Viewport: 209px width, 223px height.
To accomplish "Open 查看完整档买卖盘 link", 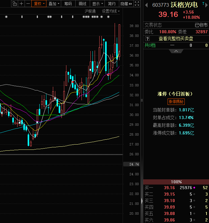I will tap(176, 38).
